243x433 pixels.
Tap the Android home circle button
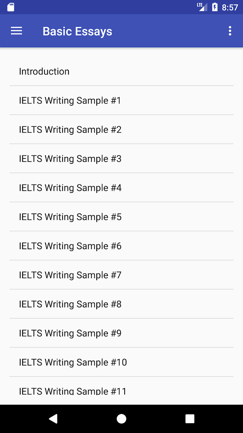click(x=121, y=419)
